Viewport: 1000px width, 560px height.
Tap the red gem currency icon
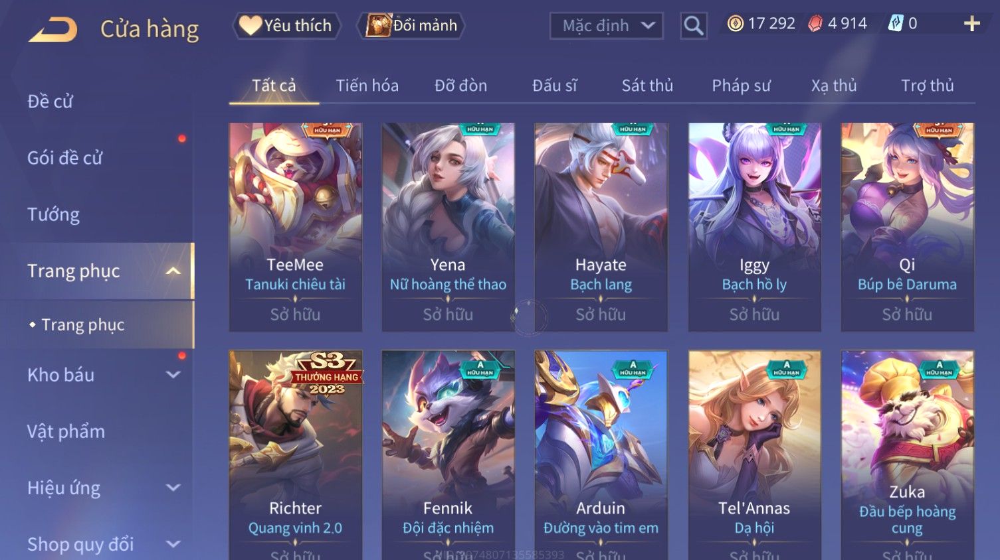click(815, 24)
